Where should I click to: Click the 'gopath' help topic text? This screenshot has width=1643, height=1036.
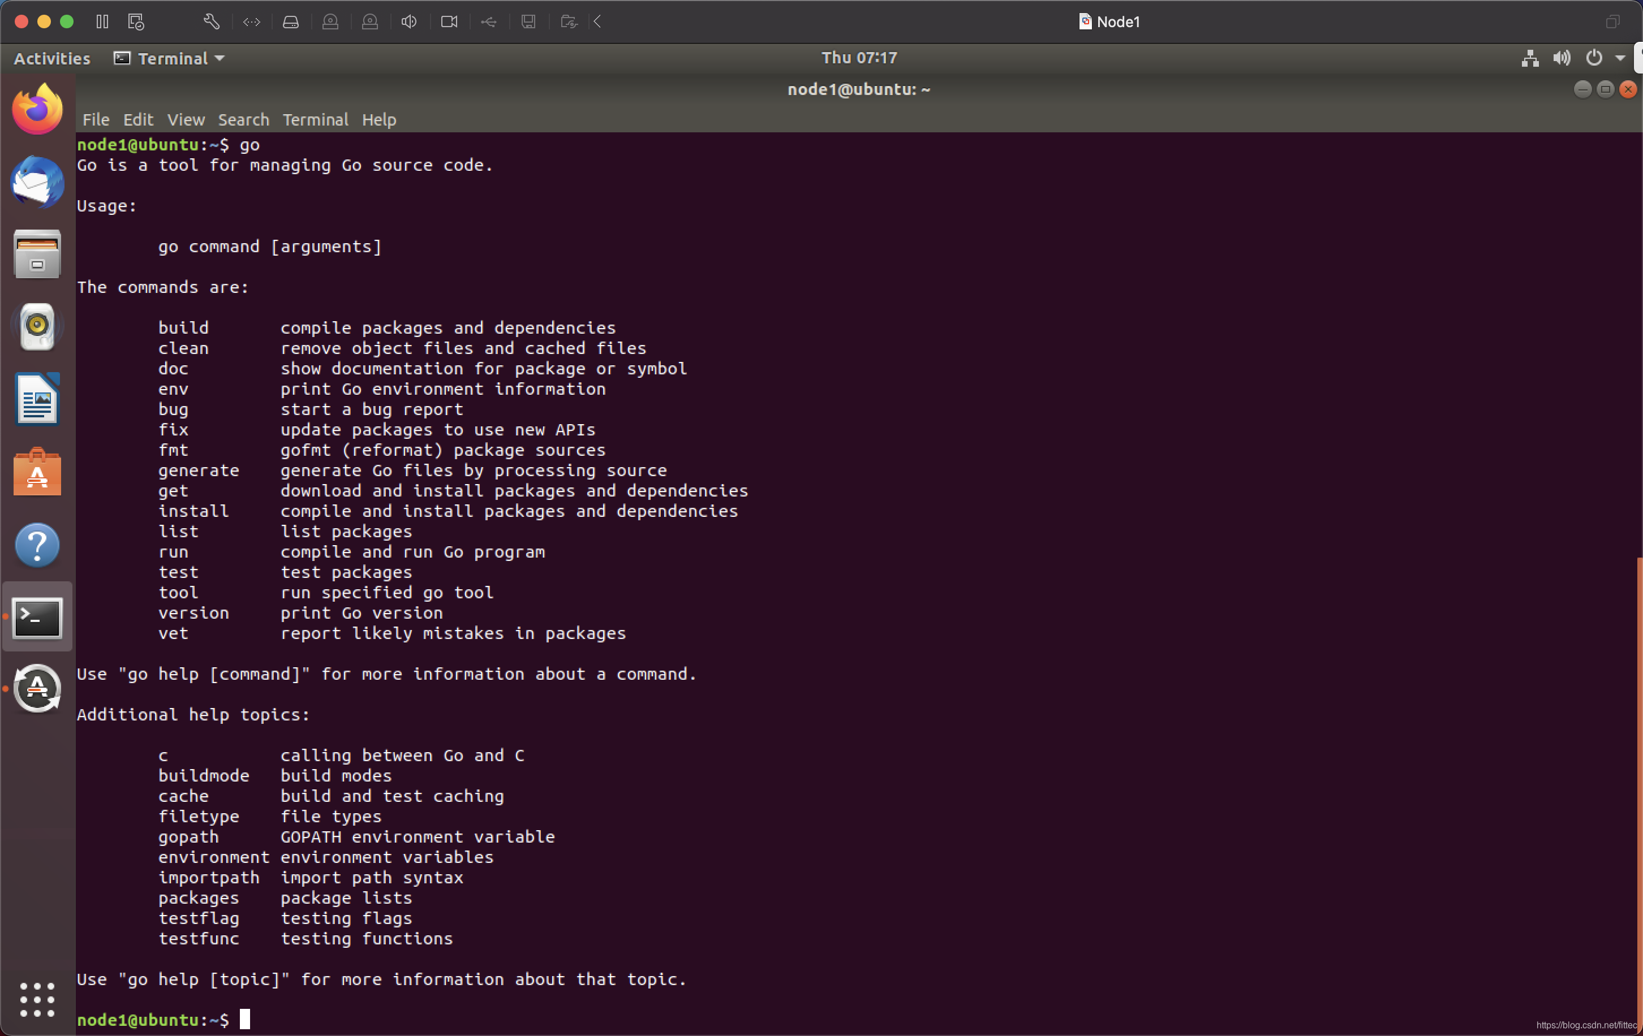189,838
